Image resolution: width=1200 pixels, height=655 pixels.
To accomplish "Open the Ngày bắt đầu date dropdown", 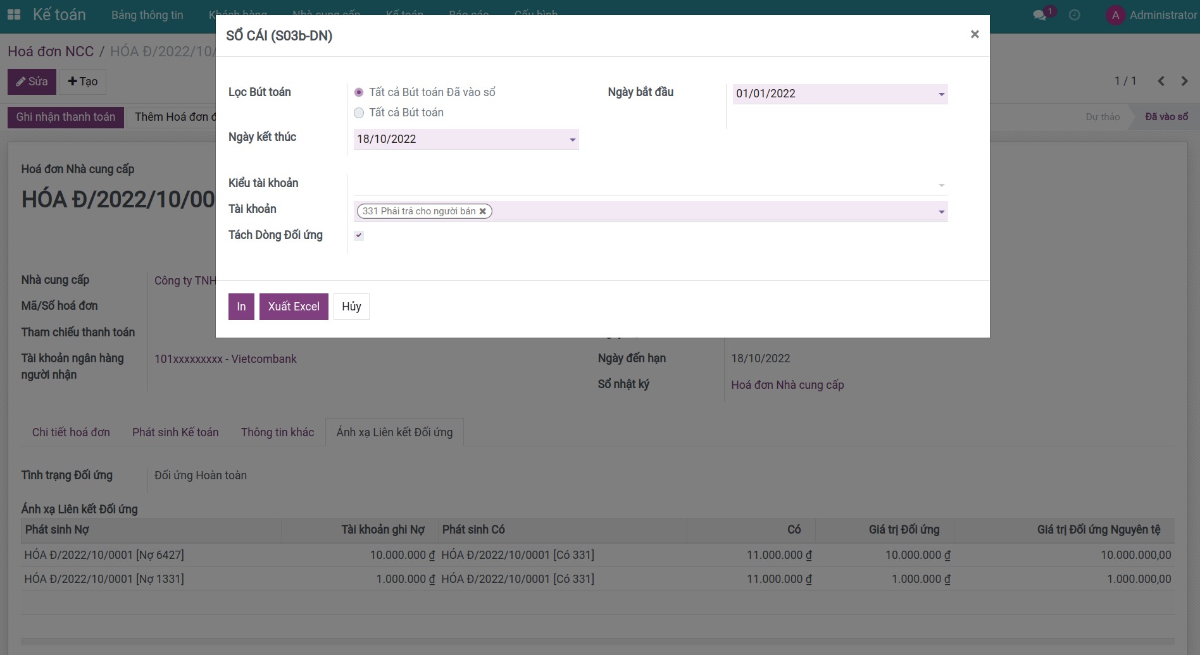I will (x=941, y=94).
